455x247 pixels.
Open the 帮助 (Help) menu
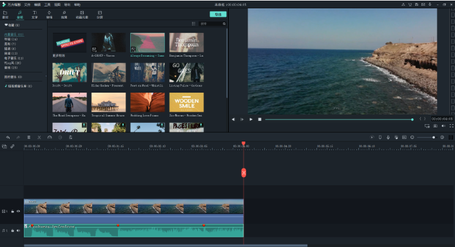click(x=77, y=5)
